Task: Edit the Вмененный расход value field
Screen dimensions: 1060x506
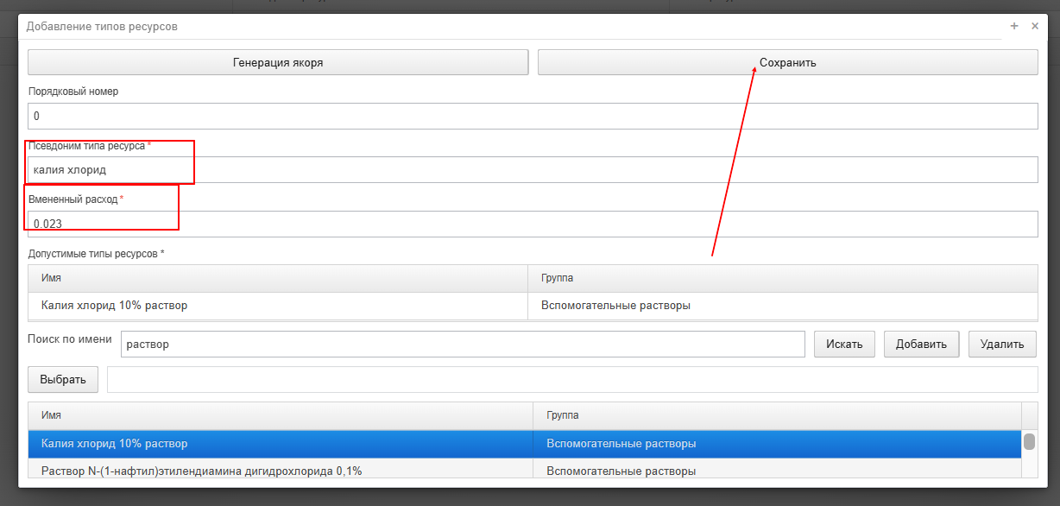Action: pyautogui.click(x=533, y=224)
